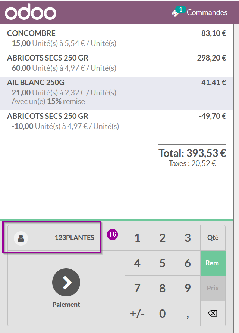Viewport: 239px width, 333px height.
Task: Click the Paiement arrow circle icon
Action: [66, 282]
